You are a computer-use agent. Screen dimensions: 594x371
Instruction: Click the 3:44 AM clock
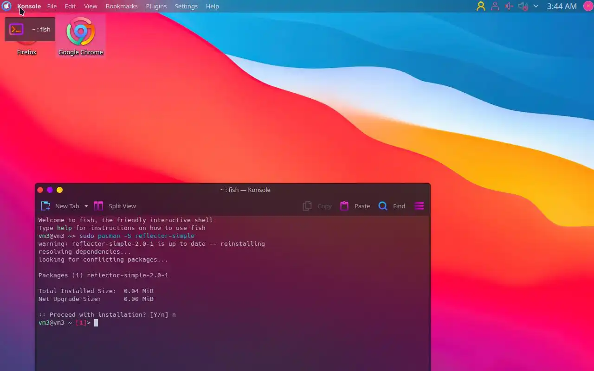562,6
